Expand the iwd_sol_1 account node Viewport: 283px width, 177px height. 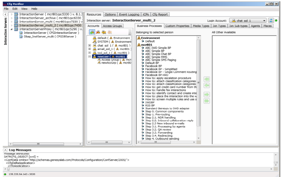coord(89,53)
